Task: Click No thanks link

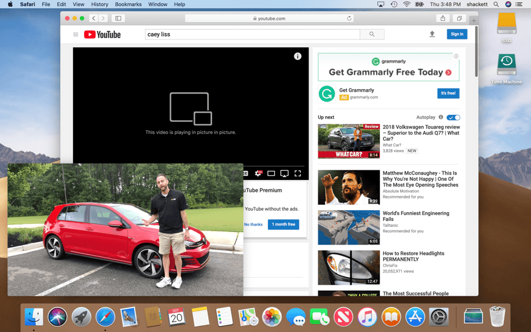Action: [253, 224]
